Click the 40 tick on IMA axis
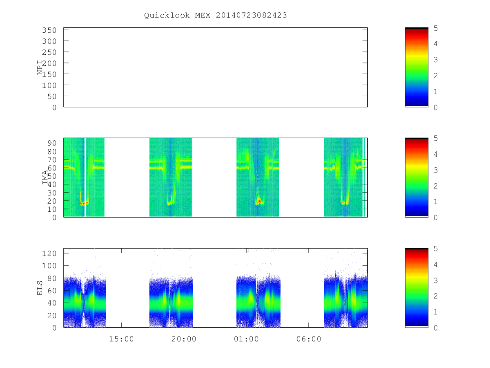Screen dimensions: 490x368 pyautogui.click(x=52, y=184)
